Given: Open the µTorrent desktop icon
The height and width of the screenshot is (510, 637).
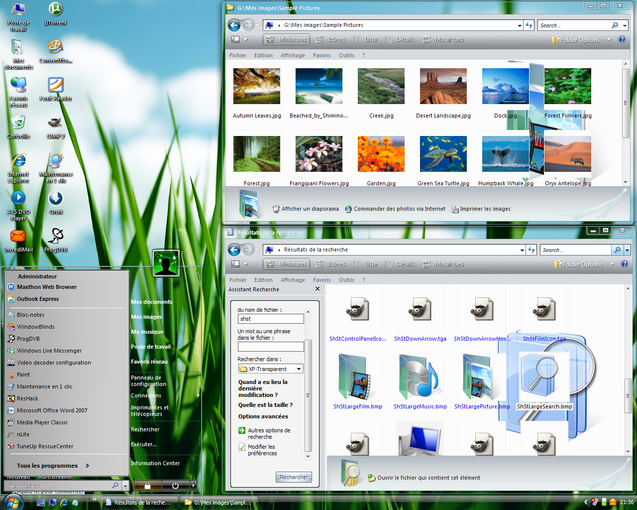Looking at the screenshot, I should [56, 13].
